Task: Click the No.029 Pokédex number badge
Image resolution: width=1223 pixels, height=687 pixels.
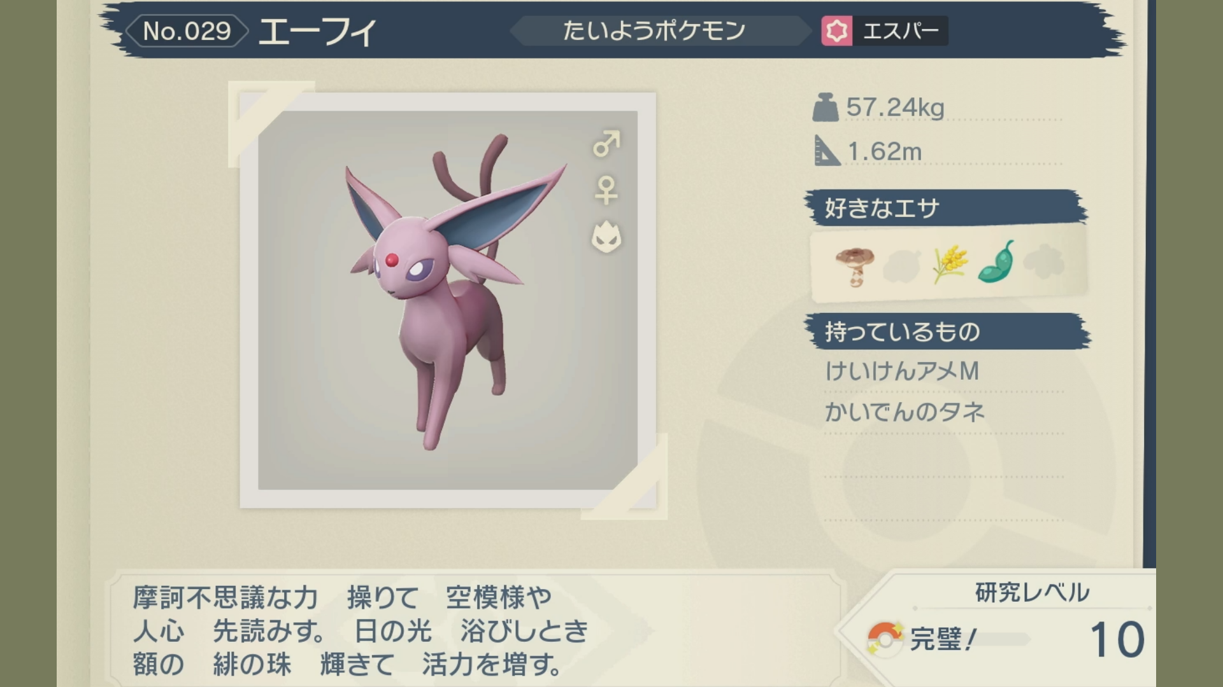Action: [x=187, y=31]
